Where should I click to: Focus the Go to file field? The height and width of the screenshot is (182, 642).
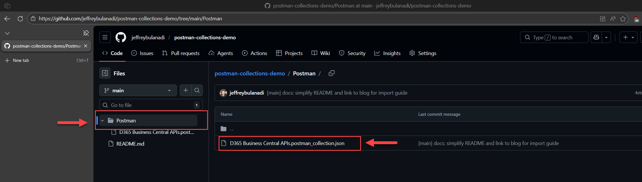[151, 105]
